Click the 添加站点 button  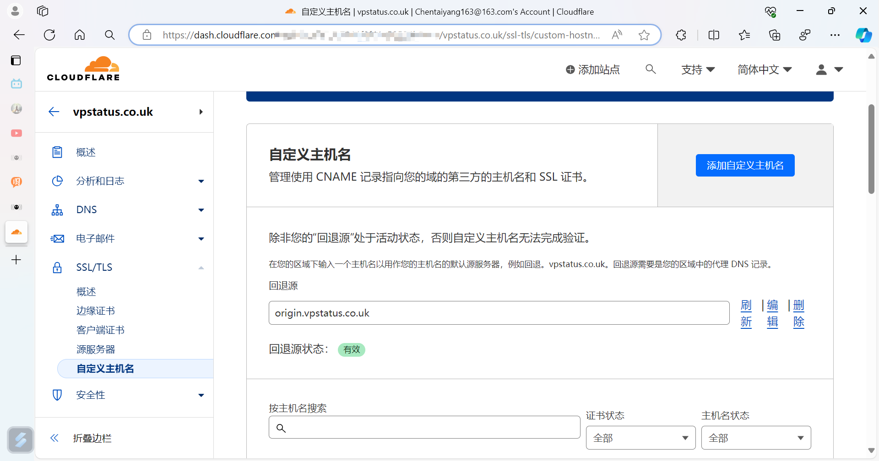tap(592, 70)
